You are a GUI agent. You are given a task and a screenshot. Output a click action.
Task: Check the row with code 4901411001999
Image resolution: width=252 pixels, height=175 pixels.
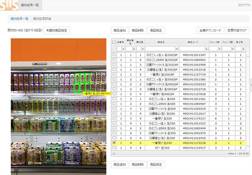tap(114, 64)
